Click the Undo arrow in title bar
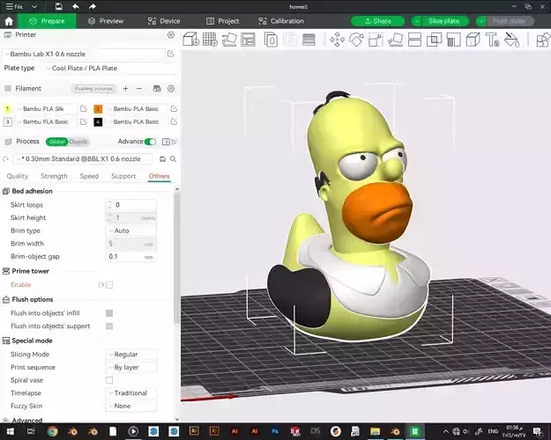The image size is (551, 440). coord(76,6)
